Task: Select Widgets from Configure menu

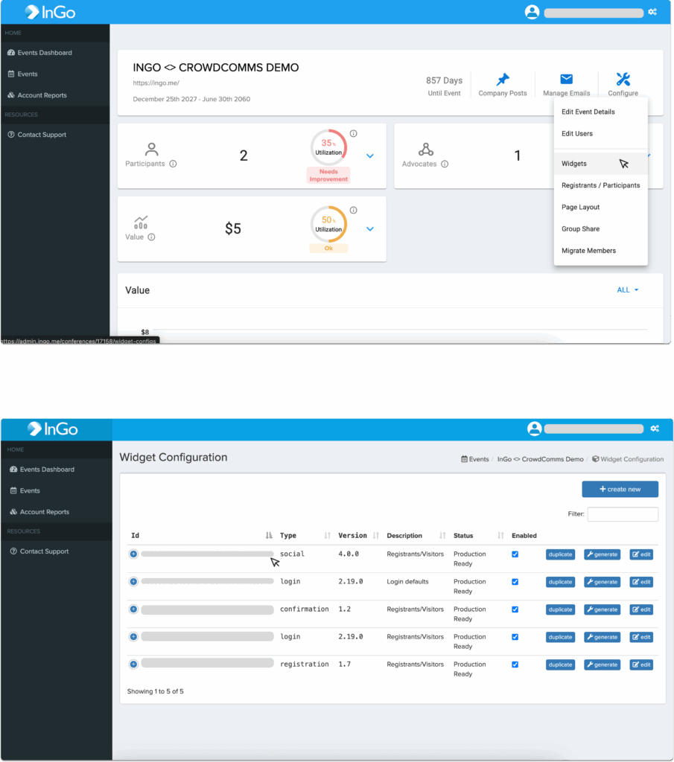Action: (574, 164)
